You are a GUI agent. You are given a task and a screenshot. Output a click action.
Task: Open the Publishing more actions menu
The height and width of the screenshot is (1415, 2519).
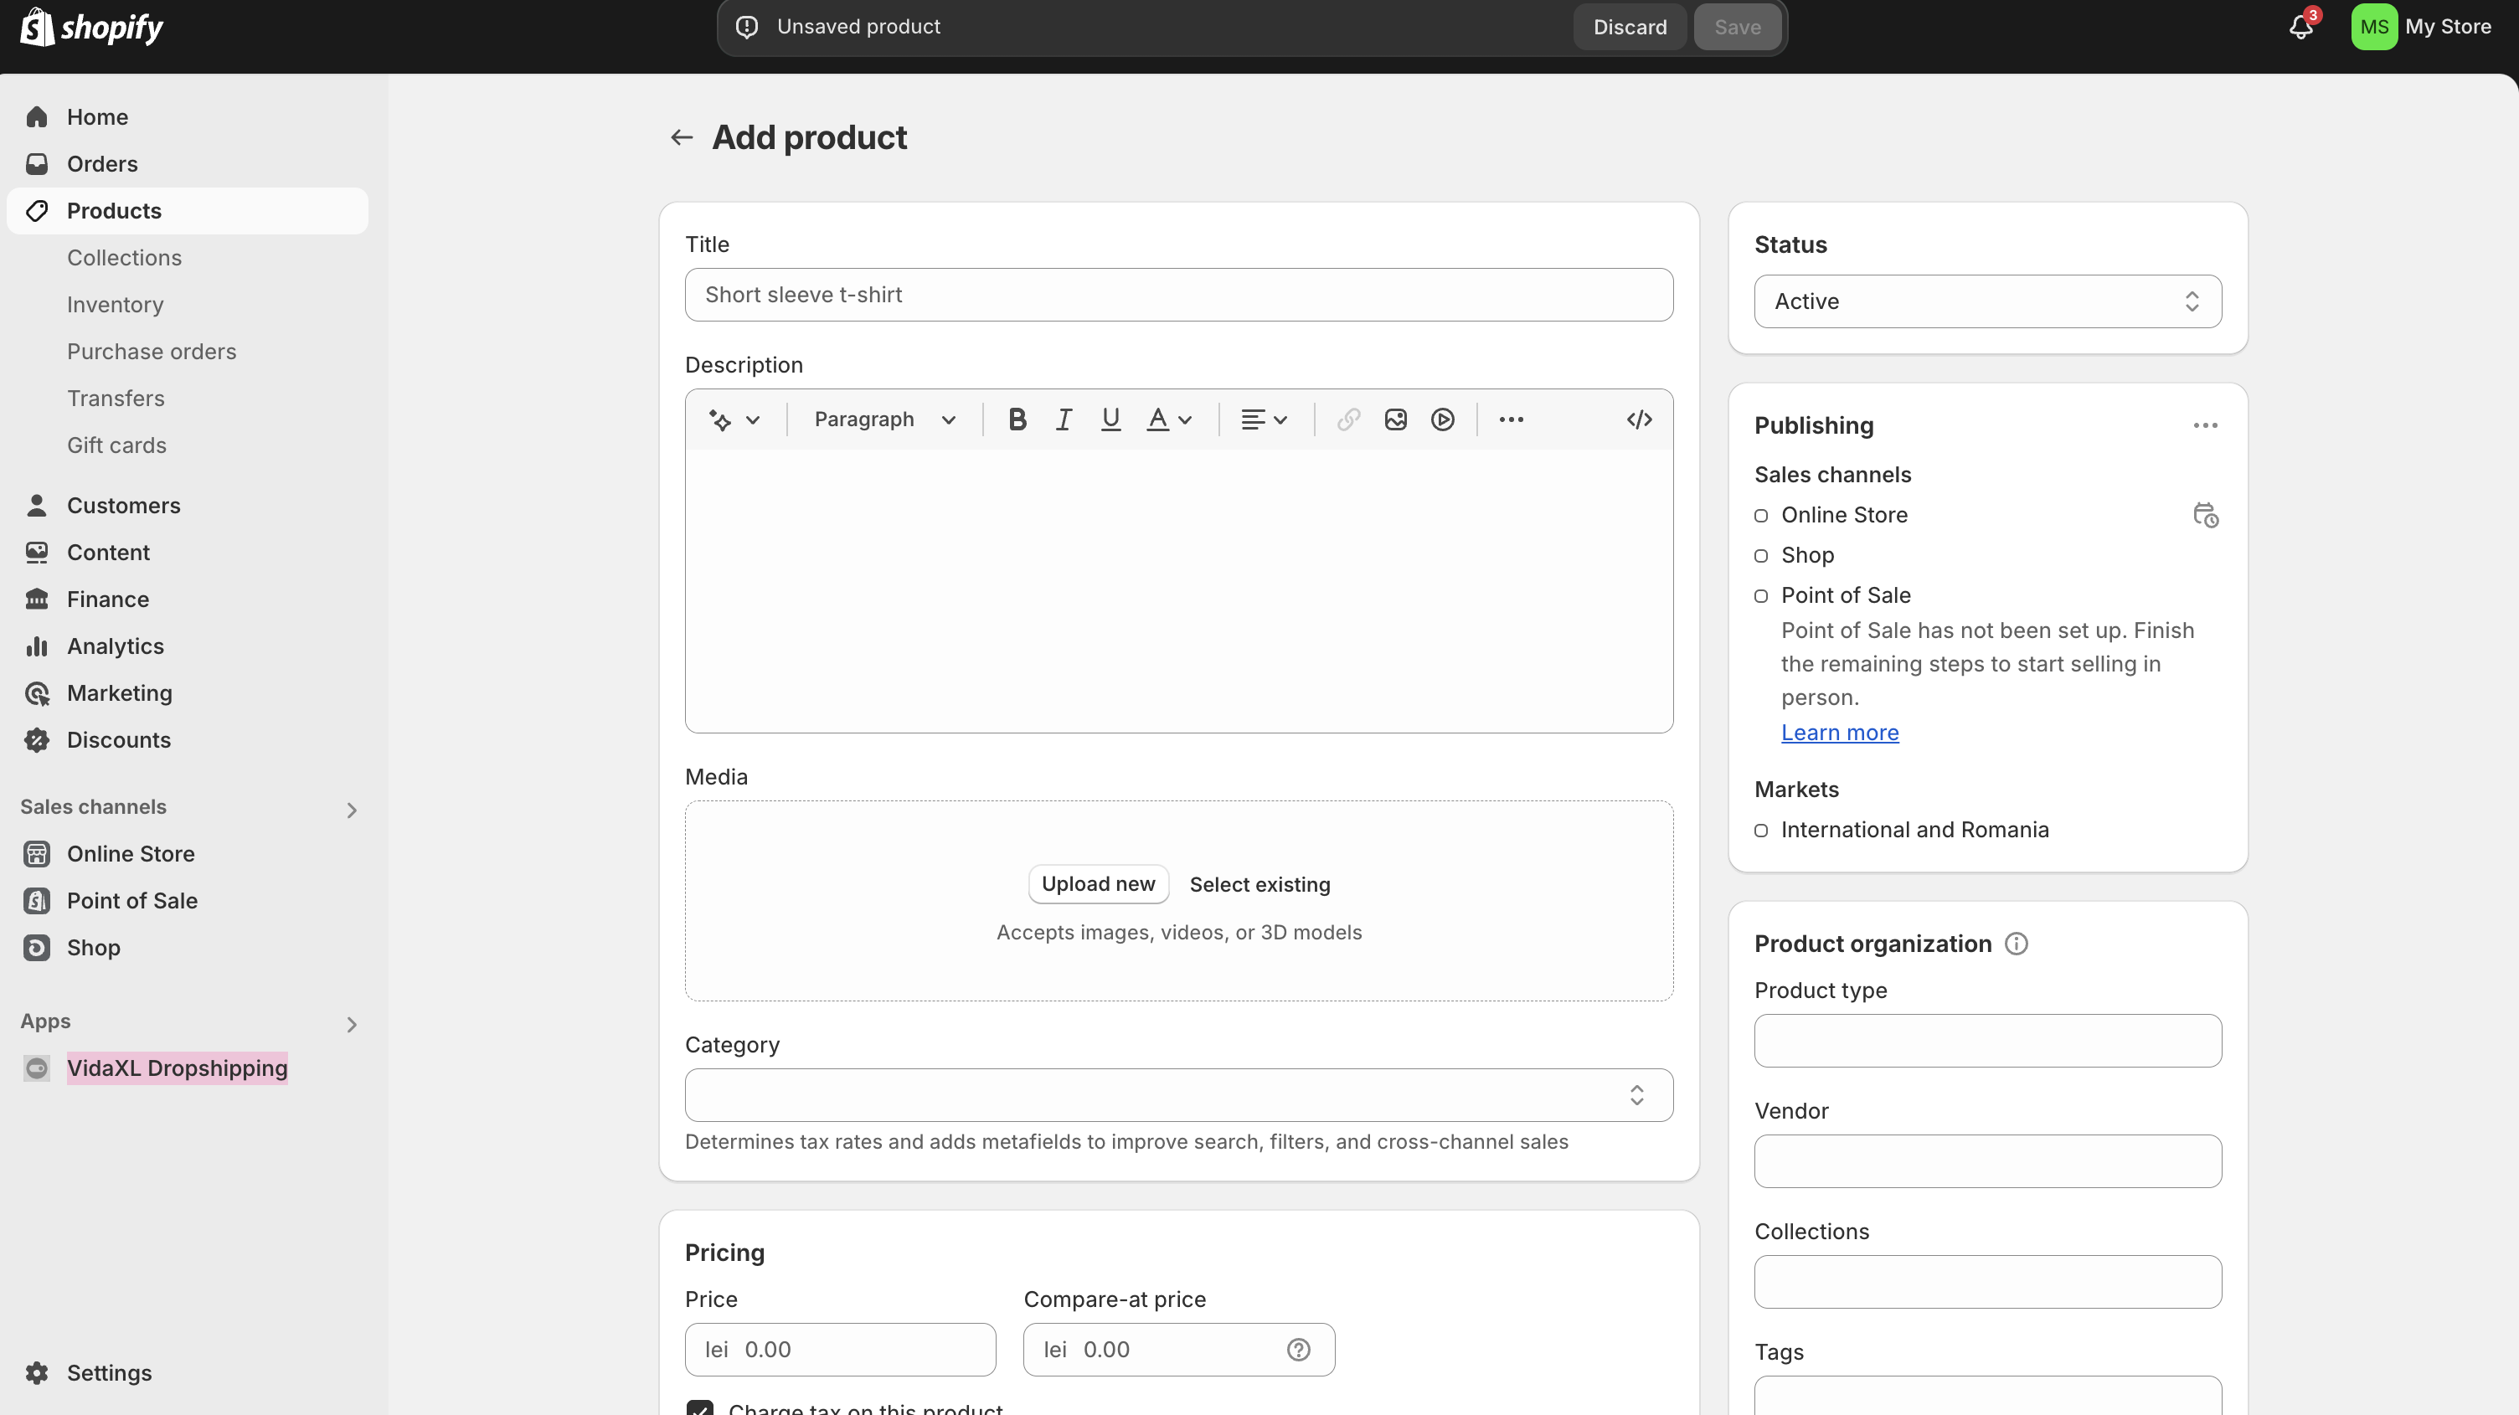point(2205,425)
